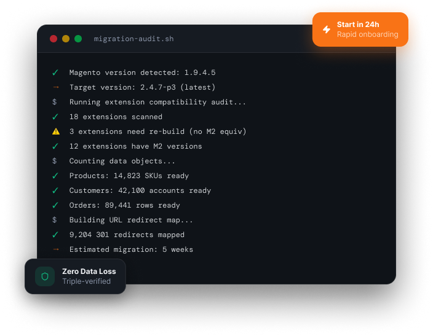Click the green shield icon beside Zero Data Loss
The width and height of the screenshot is (433, 336).
click(45, 276)
